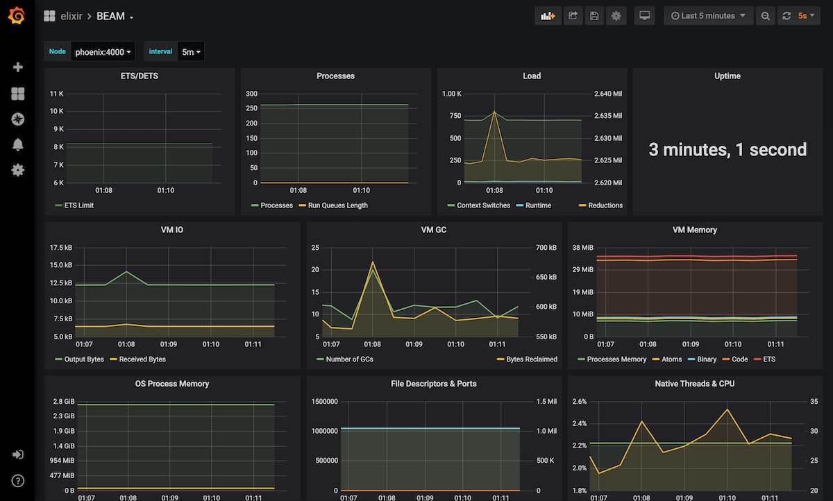The width and height of the screenshot is (833, 501).
Task: Toggle Reductions series in Load legend
Action: click(605, 205)
